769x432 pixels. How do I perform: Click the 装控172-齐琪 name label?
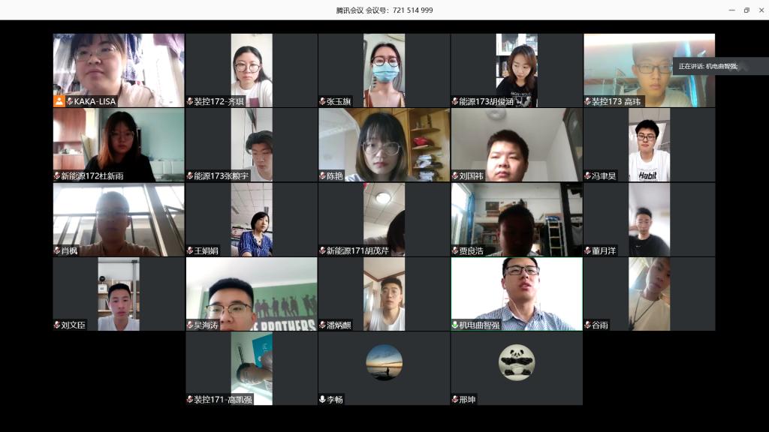219,101
